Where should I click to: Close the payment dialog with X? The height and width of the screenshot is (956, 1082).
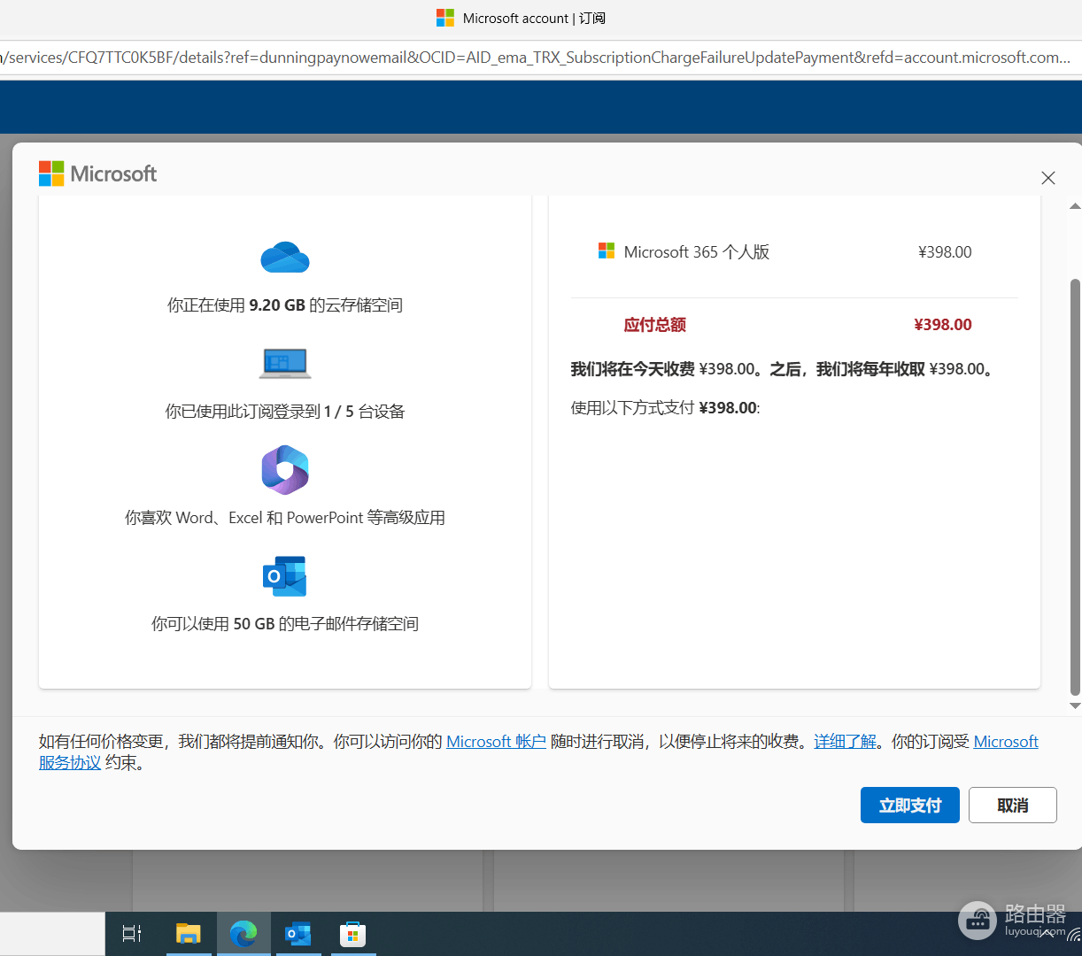pos(1048,178)
